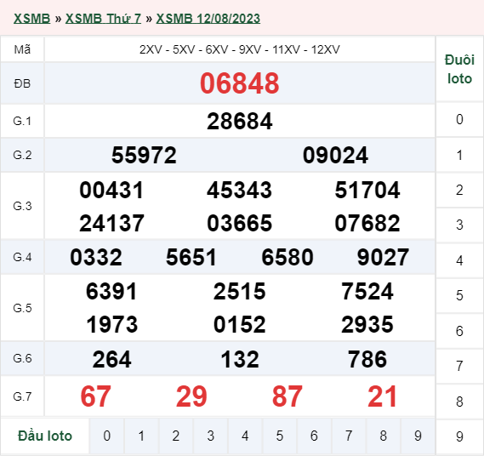Click the G.5 result 1973
The image size is (484, 456).
112,324
